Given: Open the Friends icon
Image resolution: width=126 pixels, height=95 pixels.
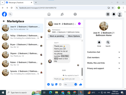Looking at the screenshot, I should (62, 14).
